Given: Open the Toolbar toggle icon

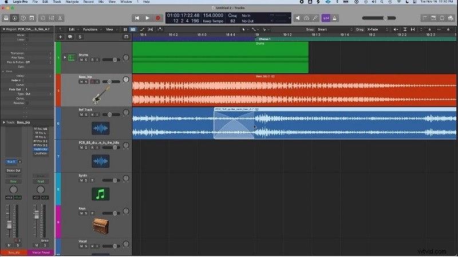Looking at the screenshot, I should click(32, 18).
